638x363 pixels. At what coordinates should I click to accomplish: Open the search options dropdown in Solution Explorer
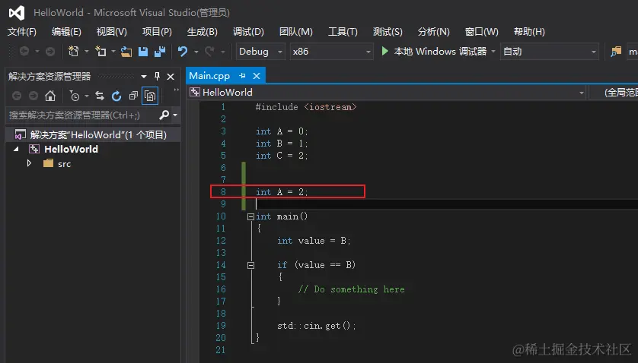(x=175, y=115)
